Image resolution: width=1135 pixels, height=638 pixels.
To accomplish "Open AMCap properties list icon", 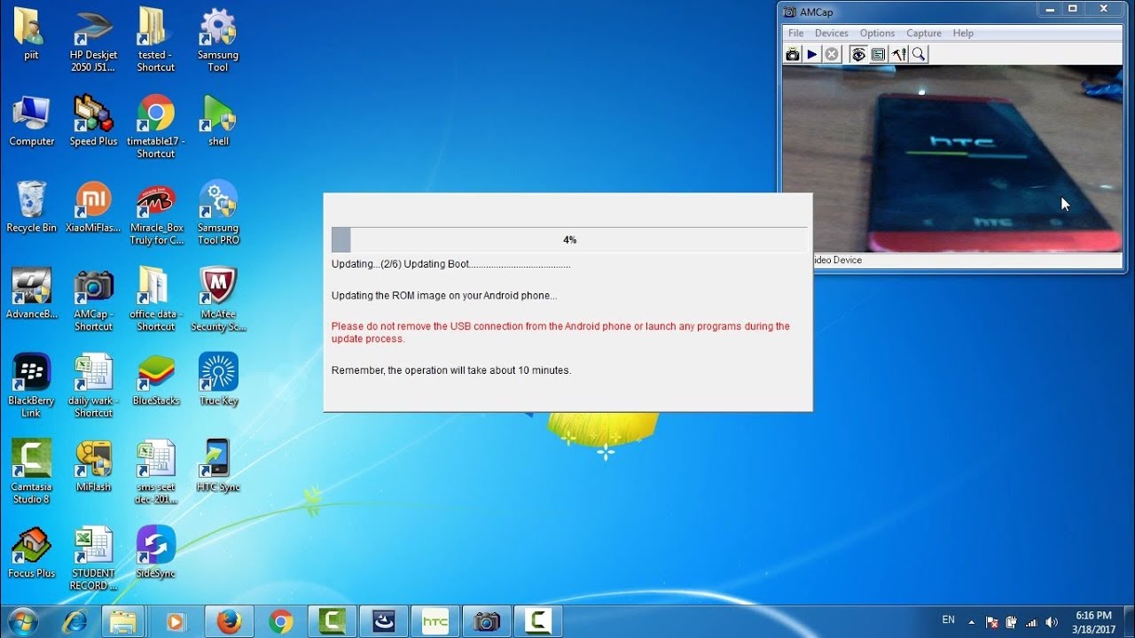I will [878, 54].
